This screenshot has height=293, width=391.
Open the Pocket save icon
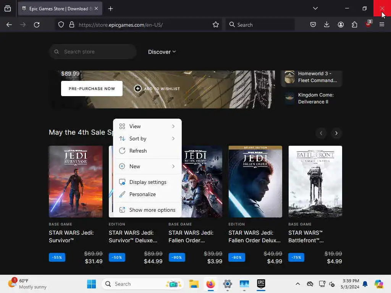(313, 24)
